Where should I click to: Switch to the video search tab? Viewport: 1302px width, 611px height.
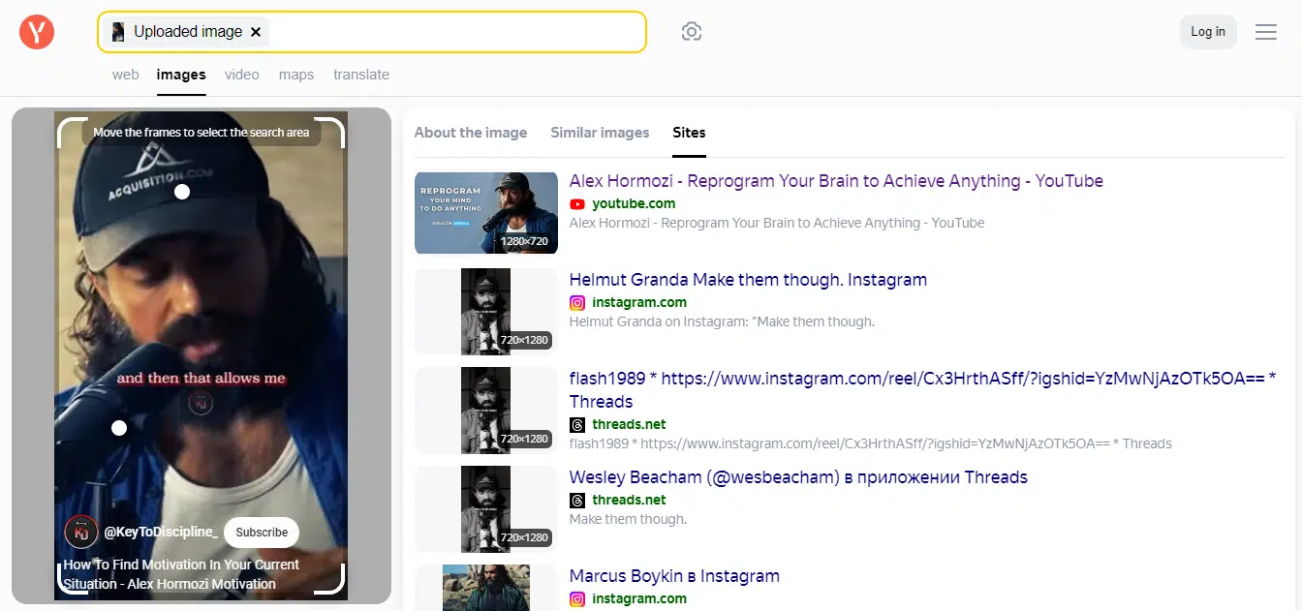(242, 75)
